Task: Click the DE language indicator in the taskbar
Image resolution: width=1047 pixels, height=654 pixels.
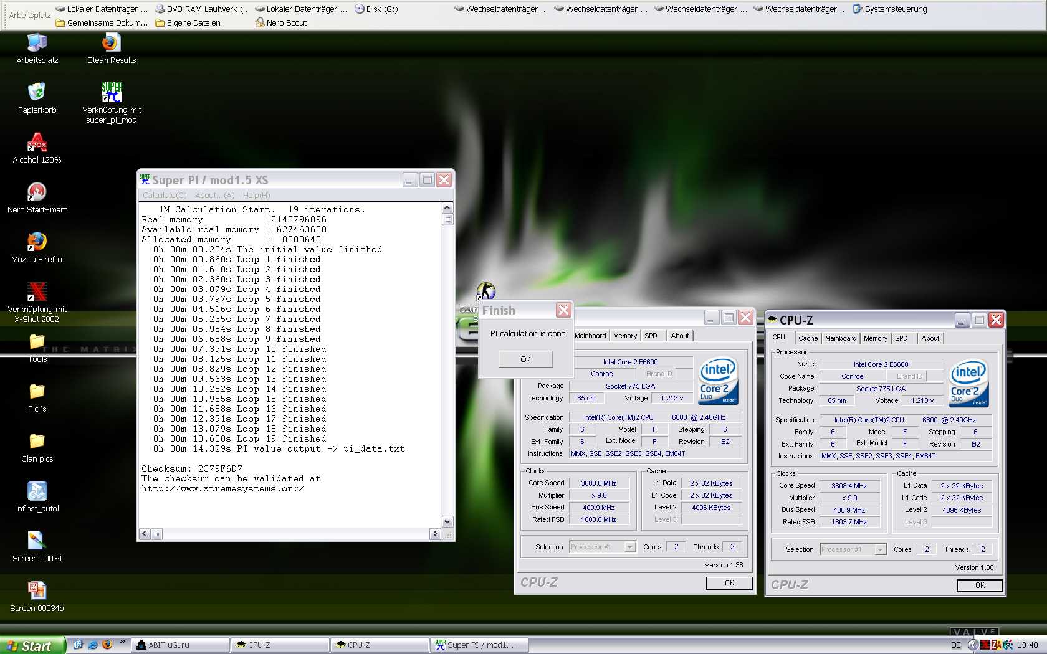Action: coord(956,645)
